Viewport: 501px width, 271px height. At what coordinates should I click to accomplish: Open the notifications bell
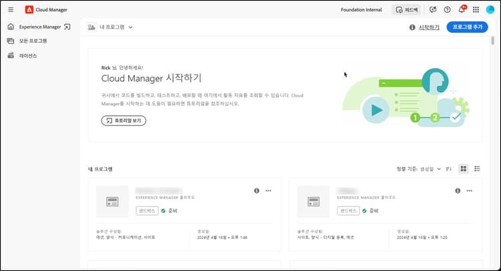(462, 10)
